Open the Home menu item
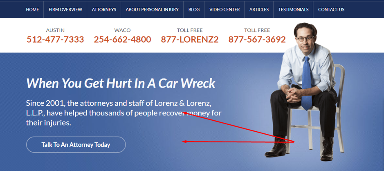 click(32, 9)
